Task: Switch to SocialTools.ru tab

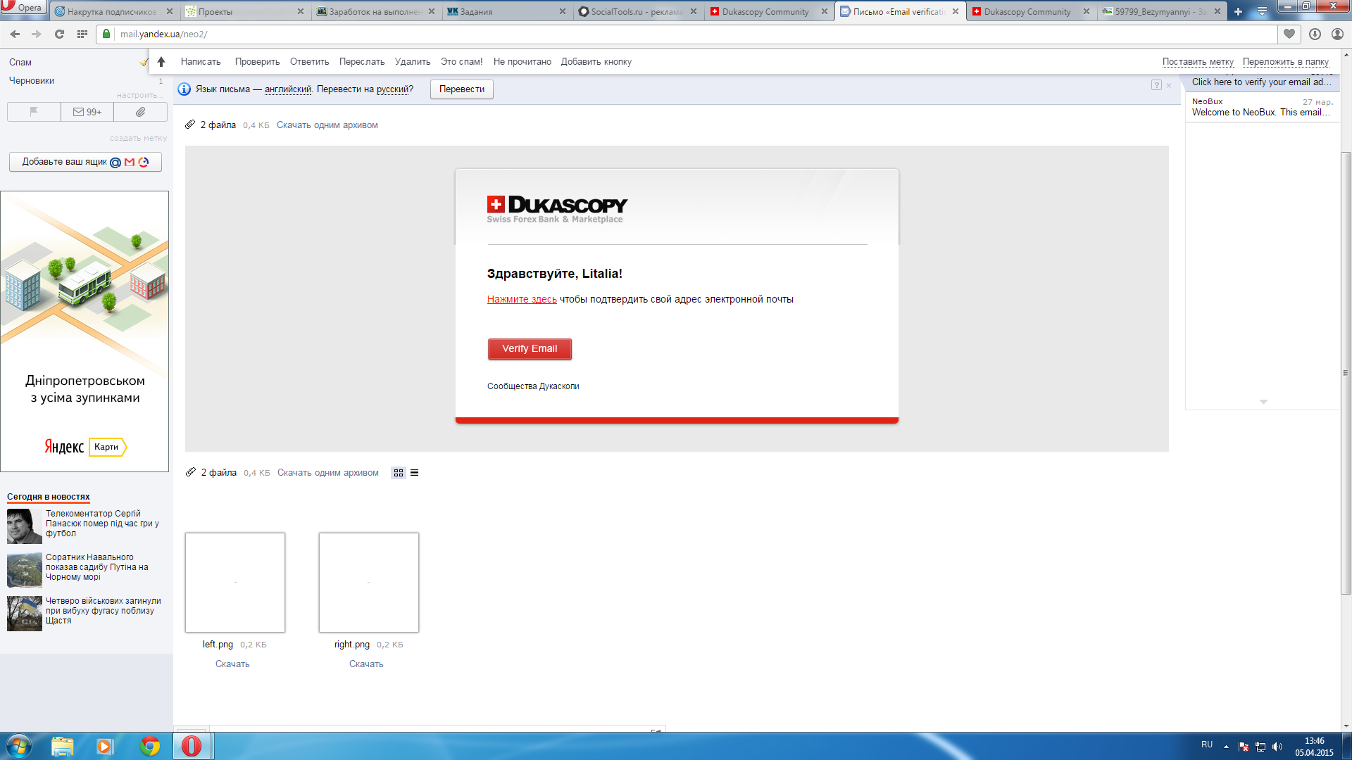Action: pos(637,11)
